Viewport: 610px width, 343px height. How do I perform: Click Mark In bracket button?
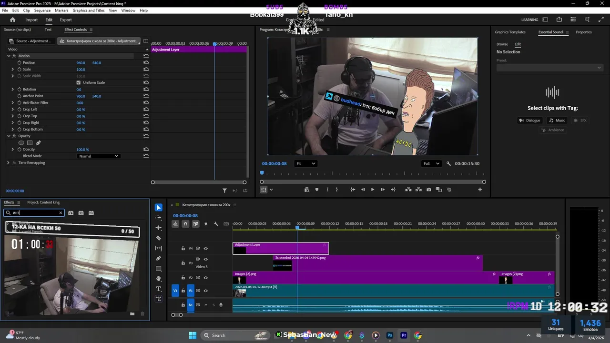point(327,190)
